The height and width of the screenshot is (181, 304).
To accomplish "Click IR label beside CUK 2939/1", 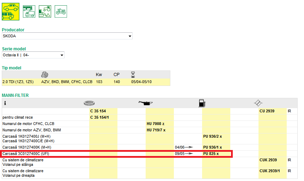I will [289, 171].
